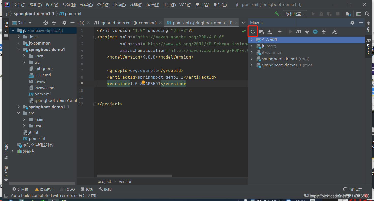Expand 个人资料 profiles in Maven panel
The height and width of the screenshot is (201, 374).
(252, 40)
